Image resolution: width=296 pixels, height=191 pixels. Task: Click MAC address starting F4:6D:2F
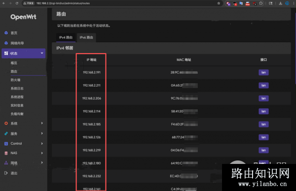click(184, 125)
